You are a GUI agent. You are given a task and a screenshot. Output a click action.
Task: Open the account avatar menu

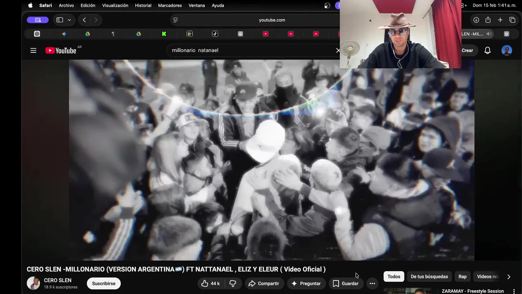tap(507, 50)
